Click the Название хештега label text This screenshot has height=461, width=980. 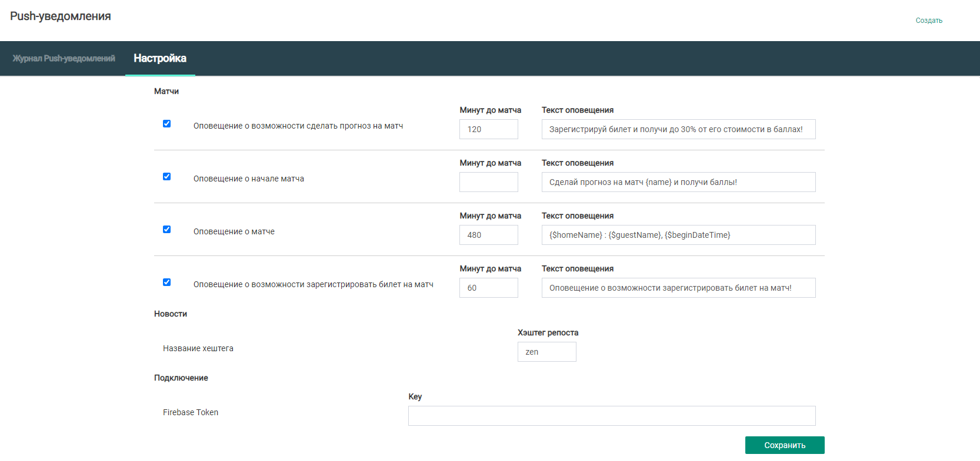198,348
